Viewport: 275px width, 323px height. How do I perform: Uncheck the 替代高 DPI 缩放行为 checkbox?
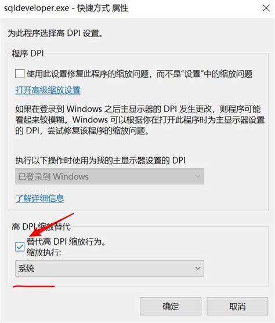point(20,247)
